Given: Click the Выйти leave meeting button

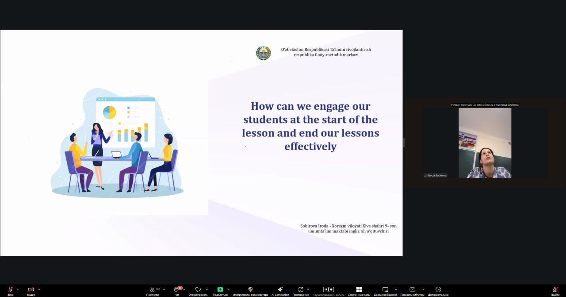Looking at the screenshot, I should click(x=555, y=290).
